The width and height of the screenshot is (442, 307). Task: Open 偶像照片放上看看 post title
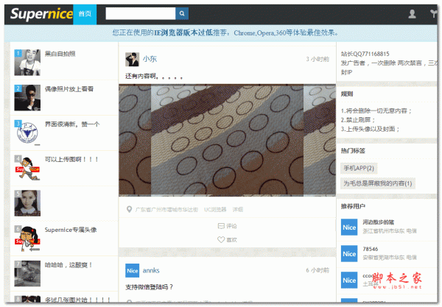point(69,89)
